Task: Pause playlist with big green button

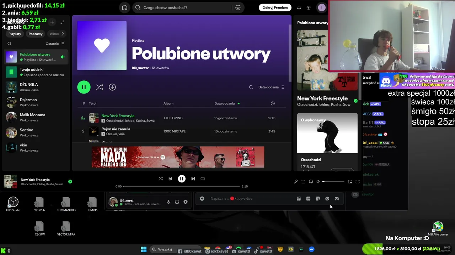Action: 84,87
